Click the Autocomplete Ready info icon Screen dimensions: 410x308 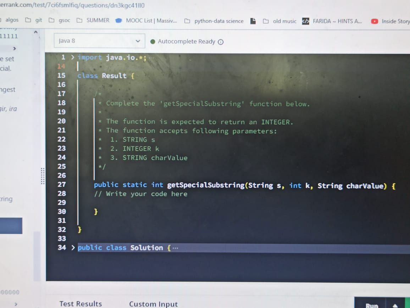[221, 42]
